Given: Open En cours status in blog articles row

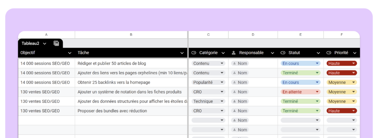Looking at the screenshot, I should click(x=300, y=63).
